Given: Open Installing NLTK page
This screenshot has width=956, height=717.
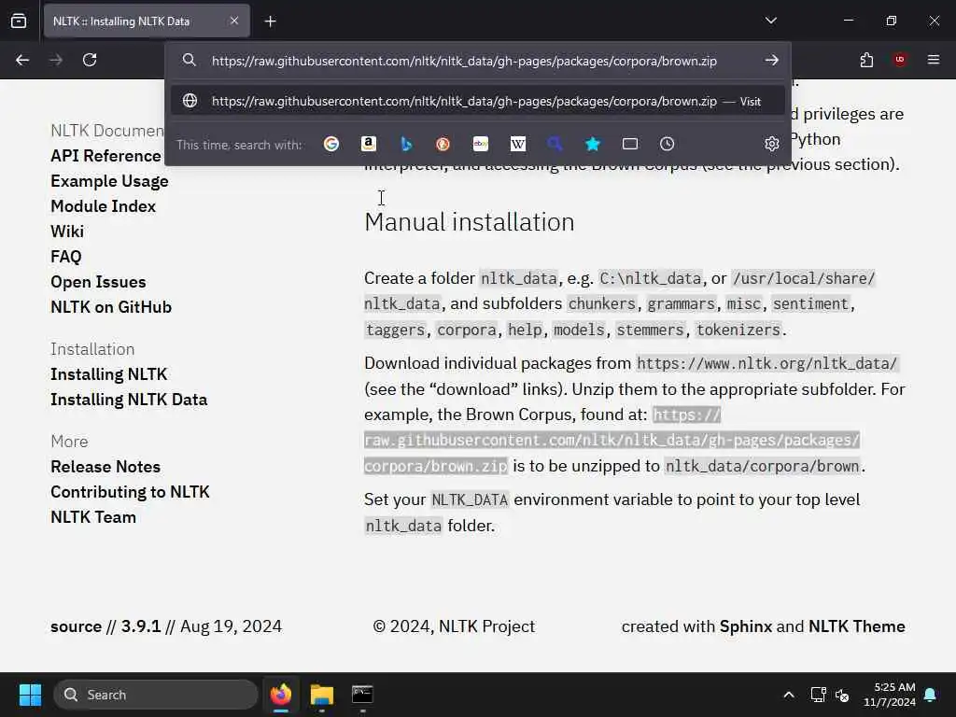Looking at the screenshot, I should pyautogui.click(x=108, y=374).
